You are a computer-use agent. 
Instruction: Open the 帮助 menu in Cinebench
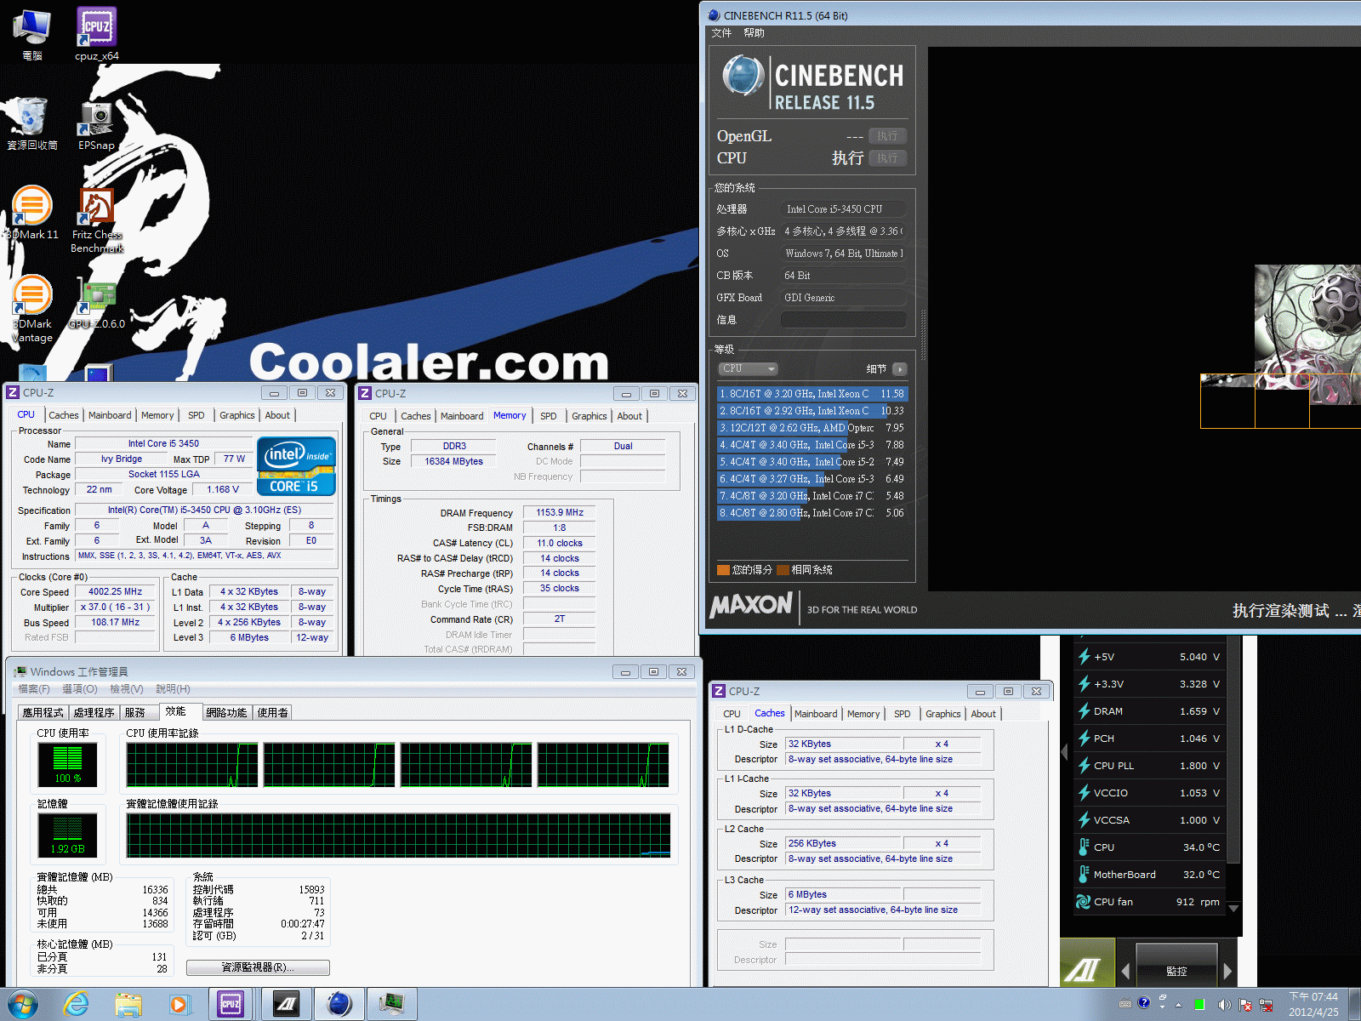click(x=754, y=33)
